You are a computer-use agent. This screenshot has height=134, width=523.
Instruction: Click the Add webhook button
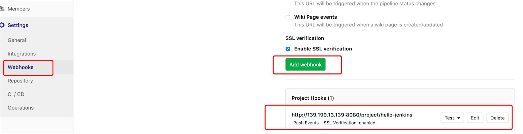[x=305, y=65]
